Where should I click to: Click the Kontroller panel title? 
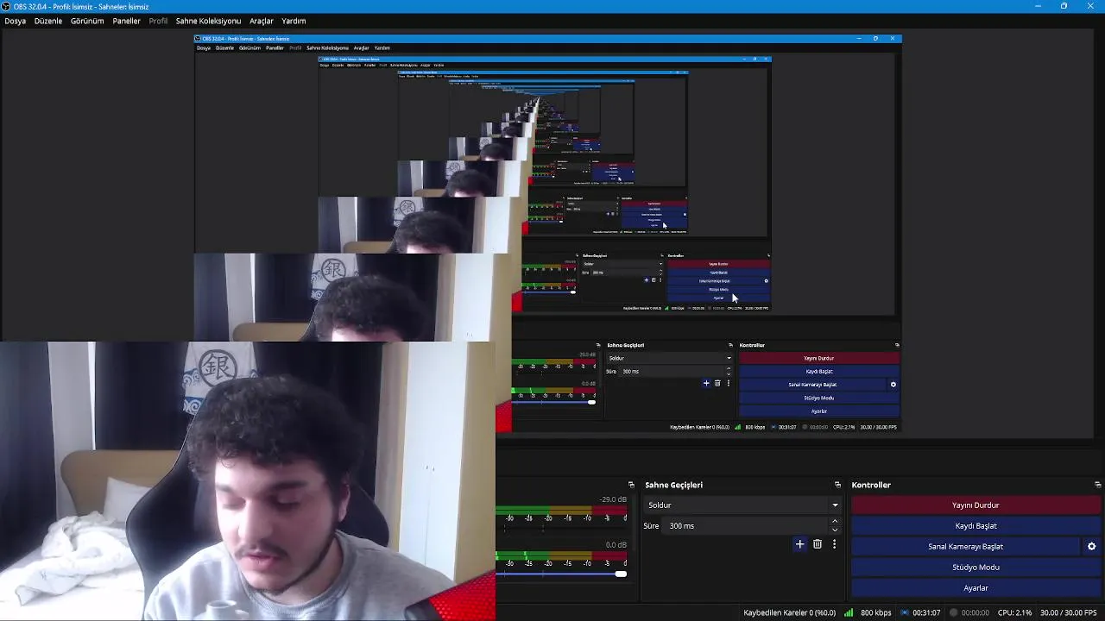[x=871, y=485]
